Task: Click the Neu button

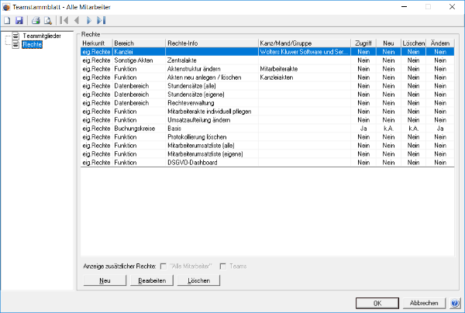Action: (105, 280)
